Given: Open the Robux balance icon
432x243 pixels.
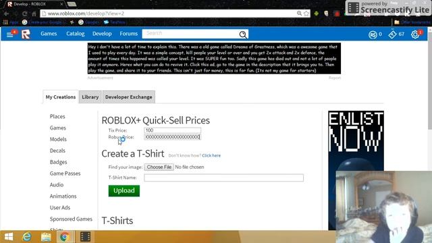Looking at the screenshot, I should coord(373,34).
